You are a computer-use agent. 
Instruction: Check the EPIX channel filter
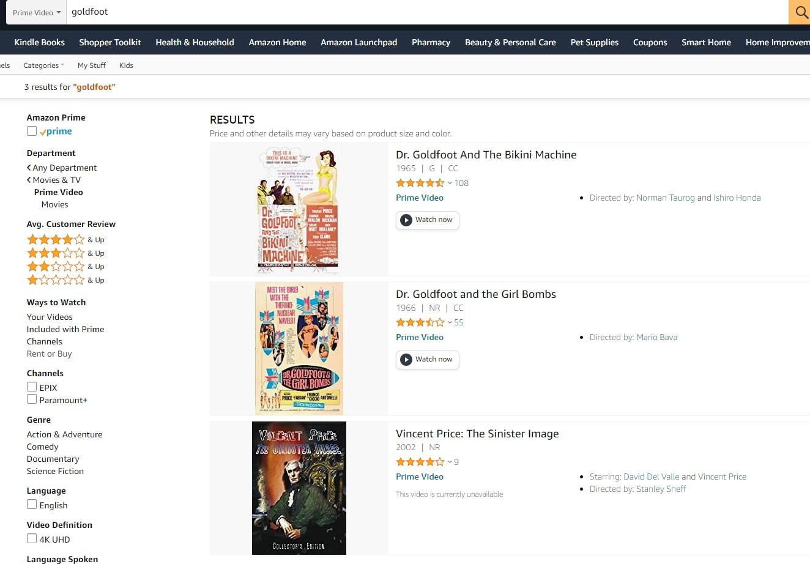click(32, 387)
